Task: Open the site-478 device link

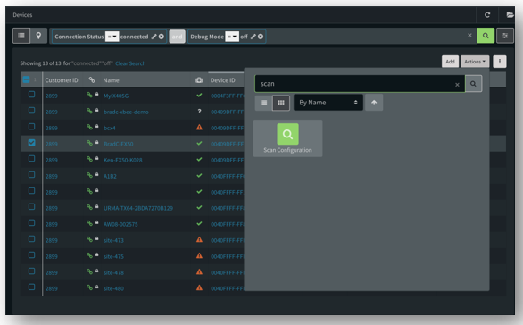Action: (113, 272)
